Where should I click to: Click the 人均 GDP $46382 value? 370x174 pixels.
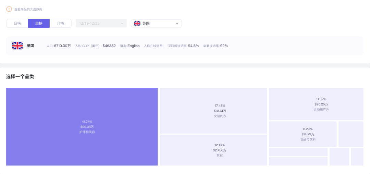pyautogui.click(x=95, y=46)
